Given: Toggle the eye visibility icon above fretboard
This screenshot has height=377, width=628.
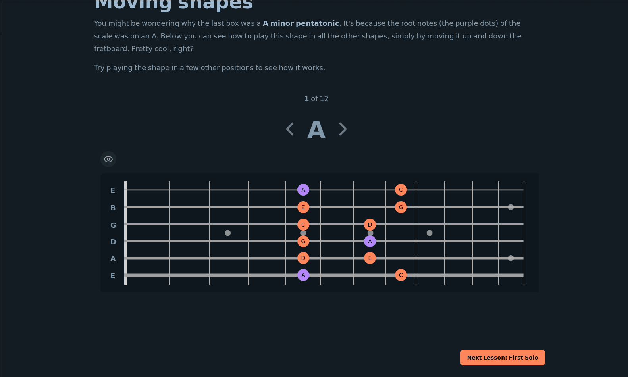Looking at the screenshot, I should (108, 159).
